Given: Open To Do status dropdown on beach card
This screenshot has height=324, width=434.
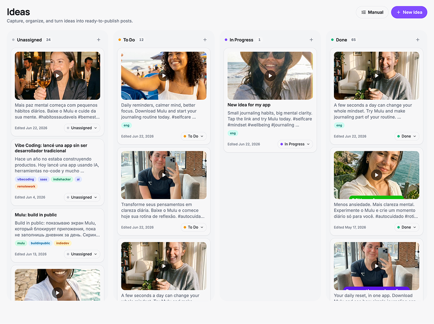Looking at the screenshot, I should [194, 136].
